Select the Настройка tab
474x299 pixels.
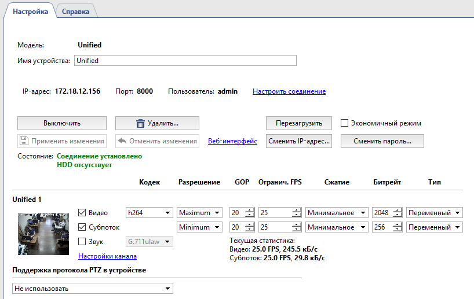(x=30, y=11)
